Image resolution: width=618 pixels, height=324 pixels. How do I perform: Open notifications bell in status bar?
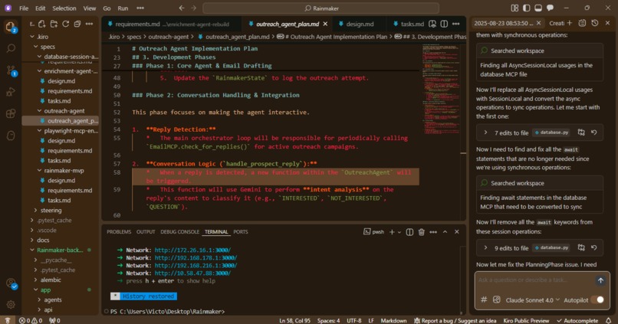click(x=609, y=320)
